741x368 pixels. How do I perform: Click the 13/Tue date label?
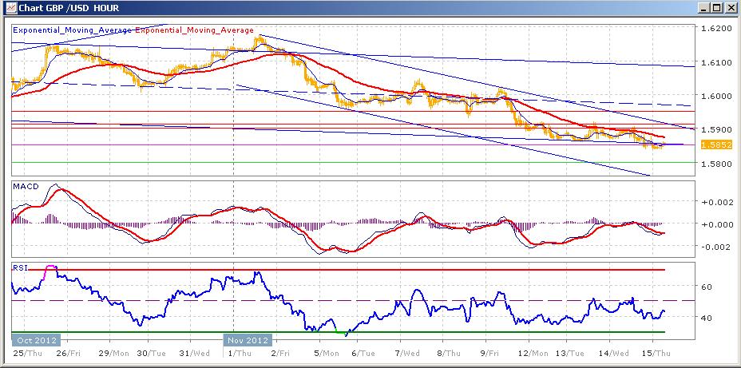569,354
